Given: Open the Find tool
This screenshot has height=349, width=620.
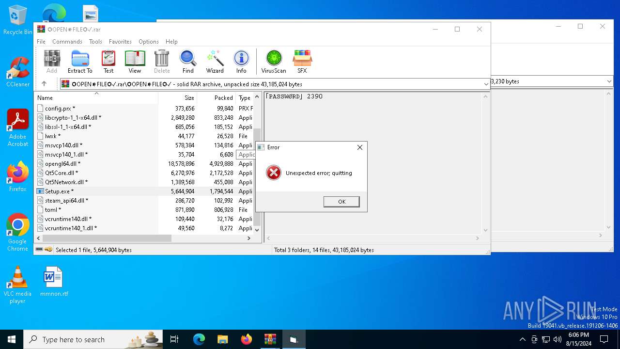Looking at the screenshot, I should [188, 62].
